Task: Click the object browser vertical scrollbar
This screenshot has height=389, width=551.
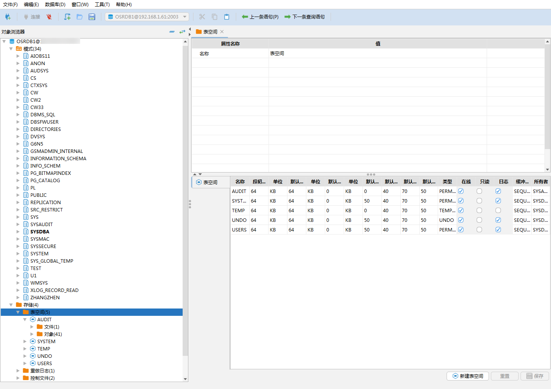Action: coord(185,193)
